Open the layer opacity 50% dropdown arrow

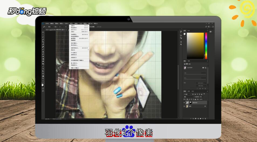204,97
